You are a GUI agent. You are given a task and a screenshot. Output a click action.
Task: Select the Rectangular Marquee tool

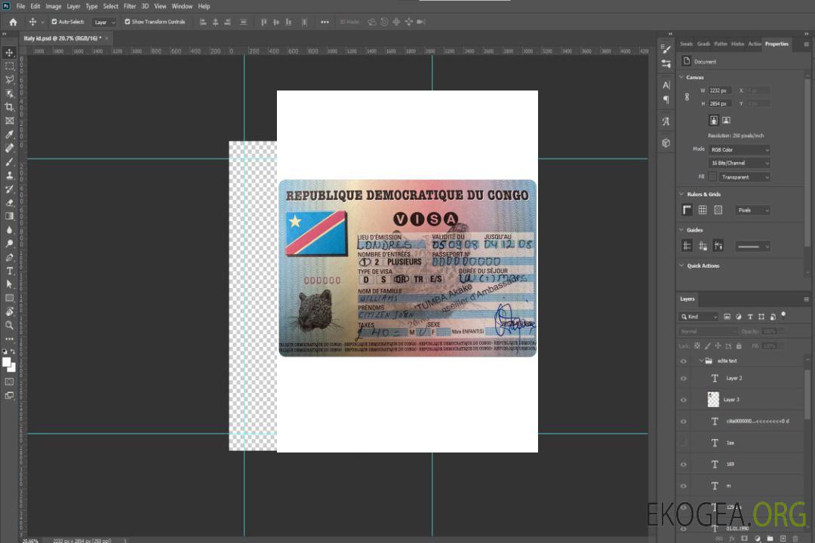[x=9, y=66]
